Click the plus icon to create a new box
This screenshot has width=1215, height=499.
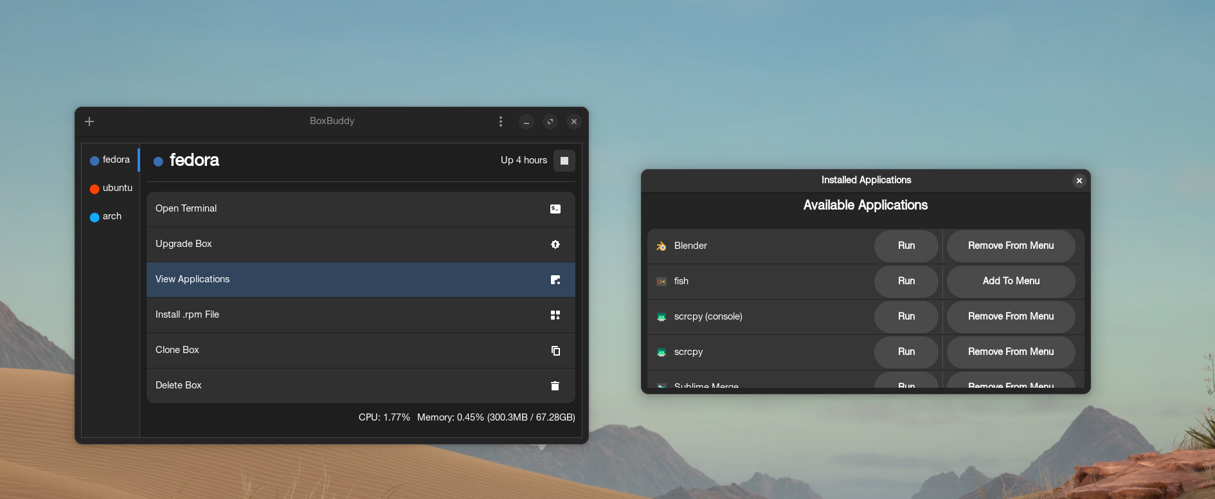click(x=89, y=122)
